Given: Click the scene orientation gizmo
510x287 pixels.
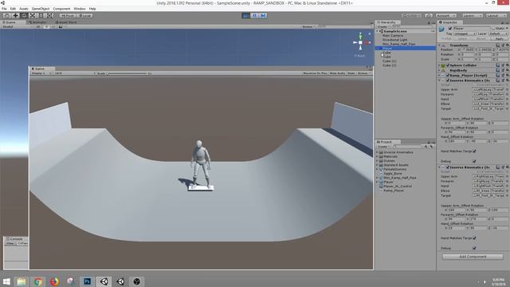Looking at the screenshot, I should click(360, 42).
